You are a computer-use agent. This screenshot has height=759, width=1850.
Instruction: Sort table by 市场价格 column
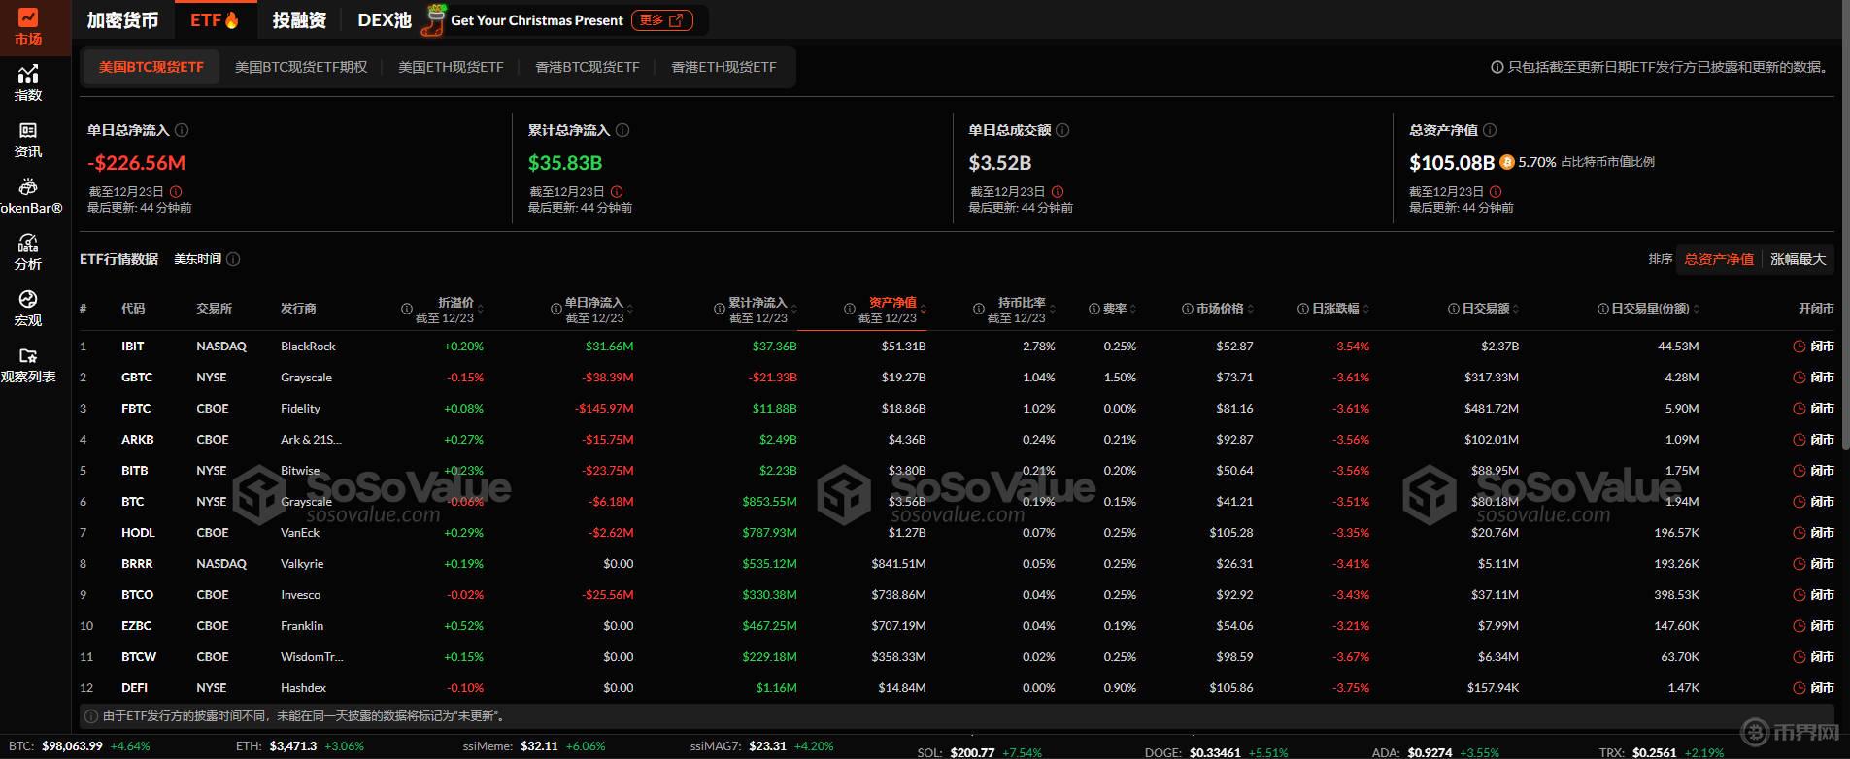click(1219, 309)
